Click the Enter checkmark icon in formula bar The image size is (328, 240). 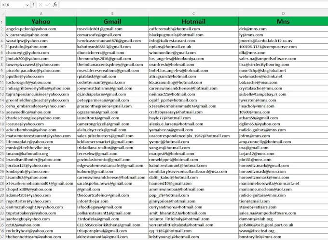click(x=47, y=5)
